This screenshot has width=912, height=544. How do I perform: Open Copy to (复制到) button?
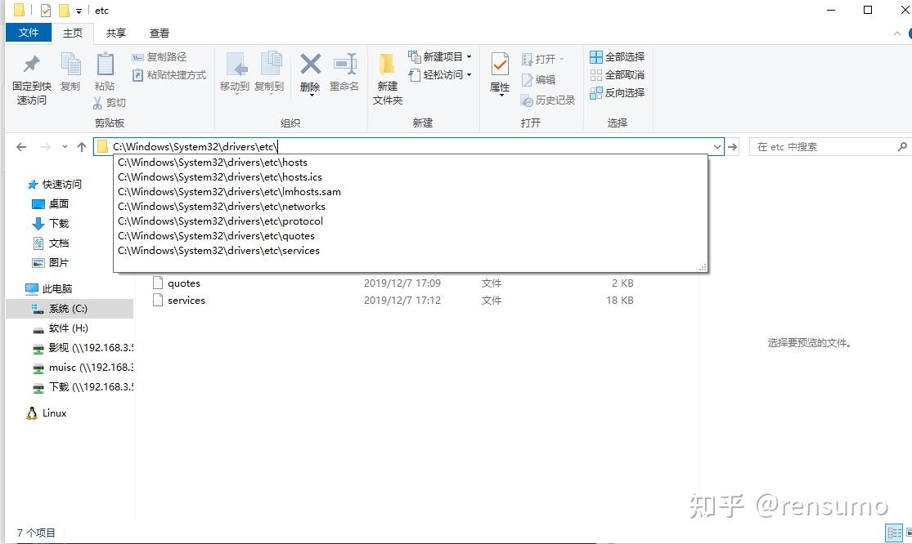pos(269,73)
